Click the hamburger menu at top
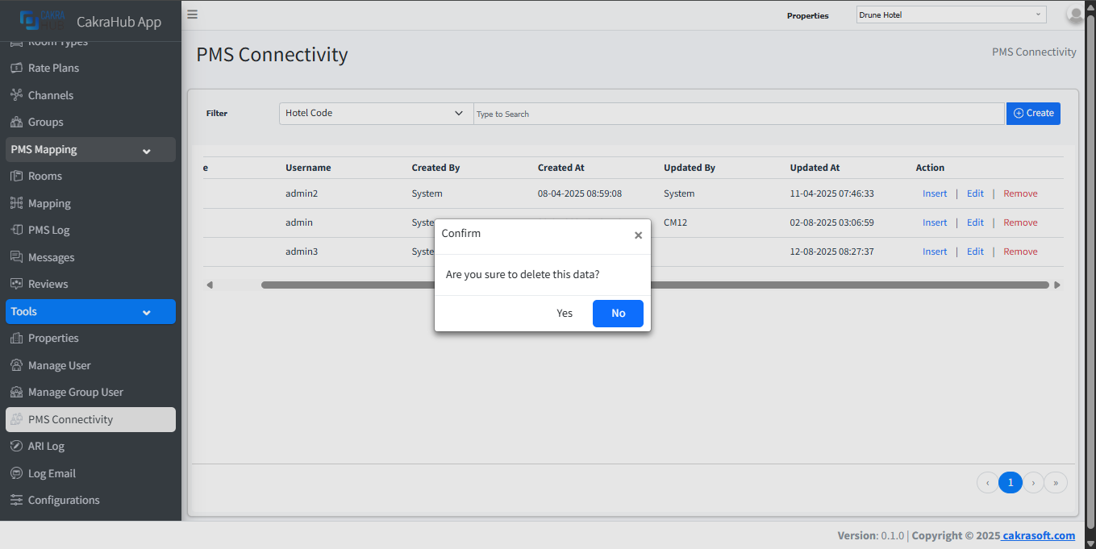Viewport: 1096px width, 549px height. [192, 14]
